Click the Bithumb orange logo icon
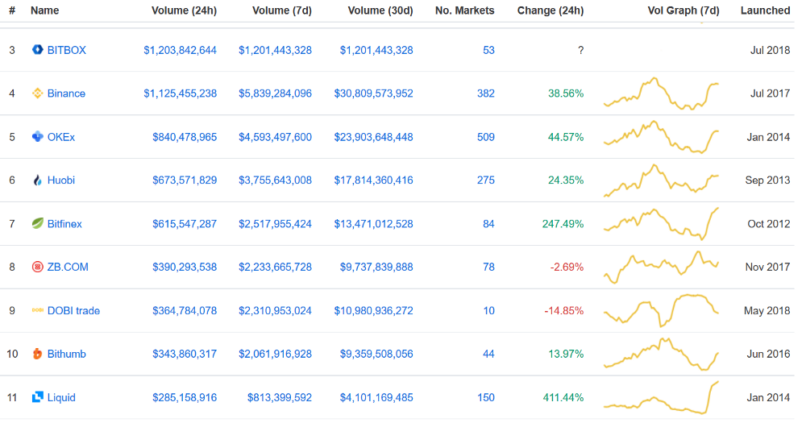806x423 pixels. point(37,354)
